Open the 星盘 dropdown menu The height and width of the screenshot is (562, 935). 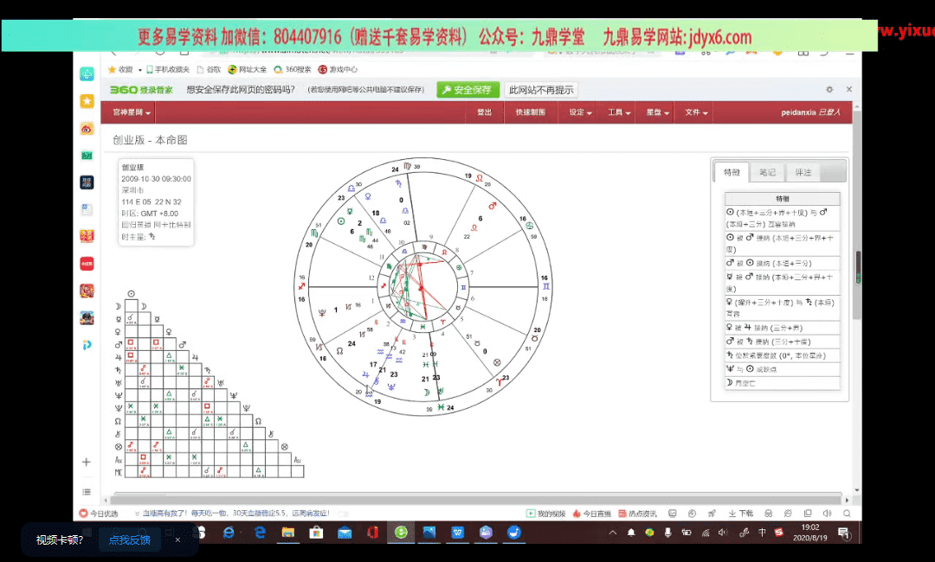(x=658, y=112)
